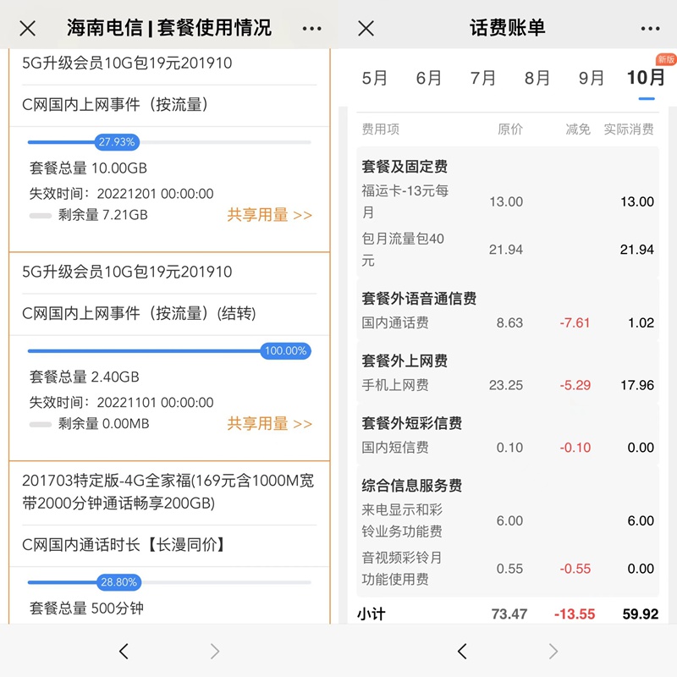Click the 实际消费 column header
The height and width of the screenshot is (677, 677).
tap(629, 129)
